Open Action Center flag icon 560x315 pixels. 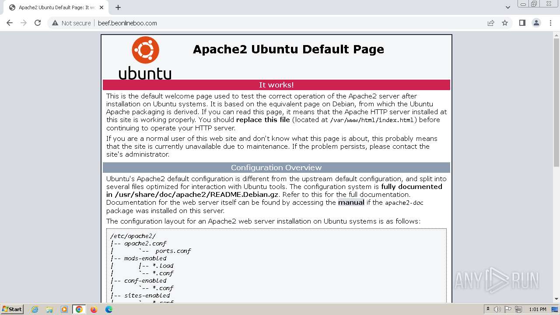[x=508, y=309]
